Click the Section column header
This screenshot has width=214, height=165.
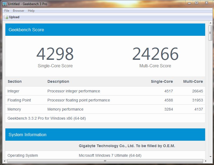pos(14,81)
